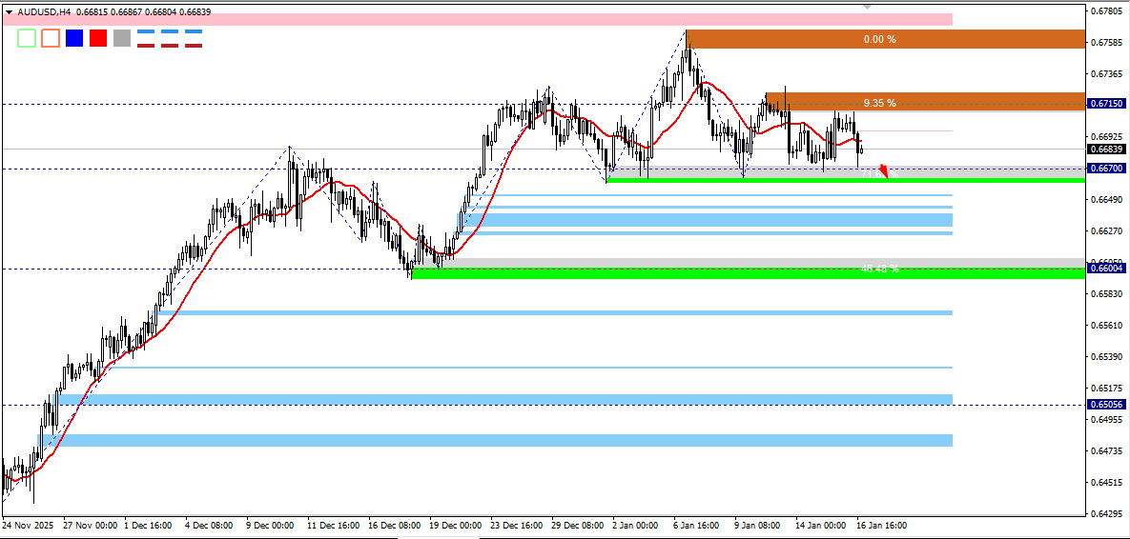
Task: Click 0.64295 on the price scale
Action: [x=1107, y=514]
